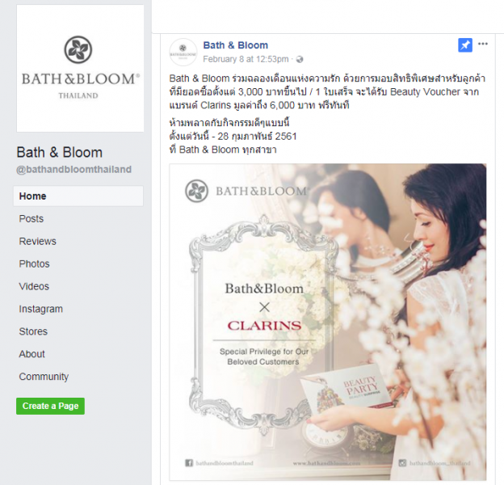This screenshot has height=485, width=504.
Task: Click the Bath & Bloom post avatar
Action: point(183,53)
